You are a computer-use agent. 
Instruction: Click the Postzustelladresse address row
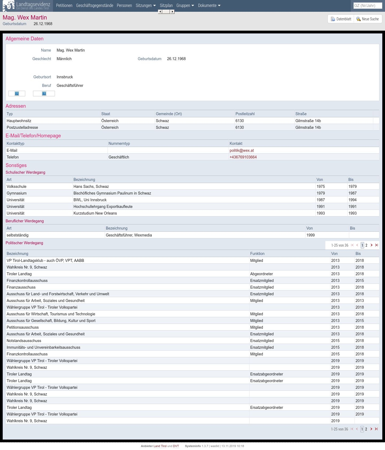pyautogui.click(x=192, y=127)
